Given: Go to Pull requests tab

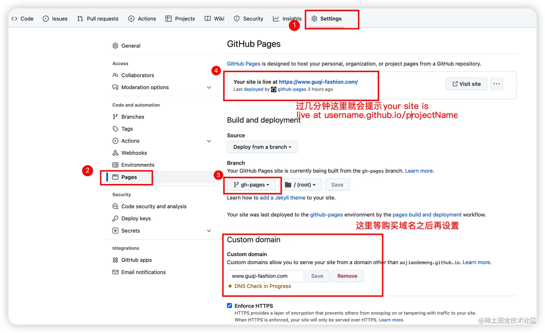Looking at the screenshot, I should click(98, 19).
